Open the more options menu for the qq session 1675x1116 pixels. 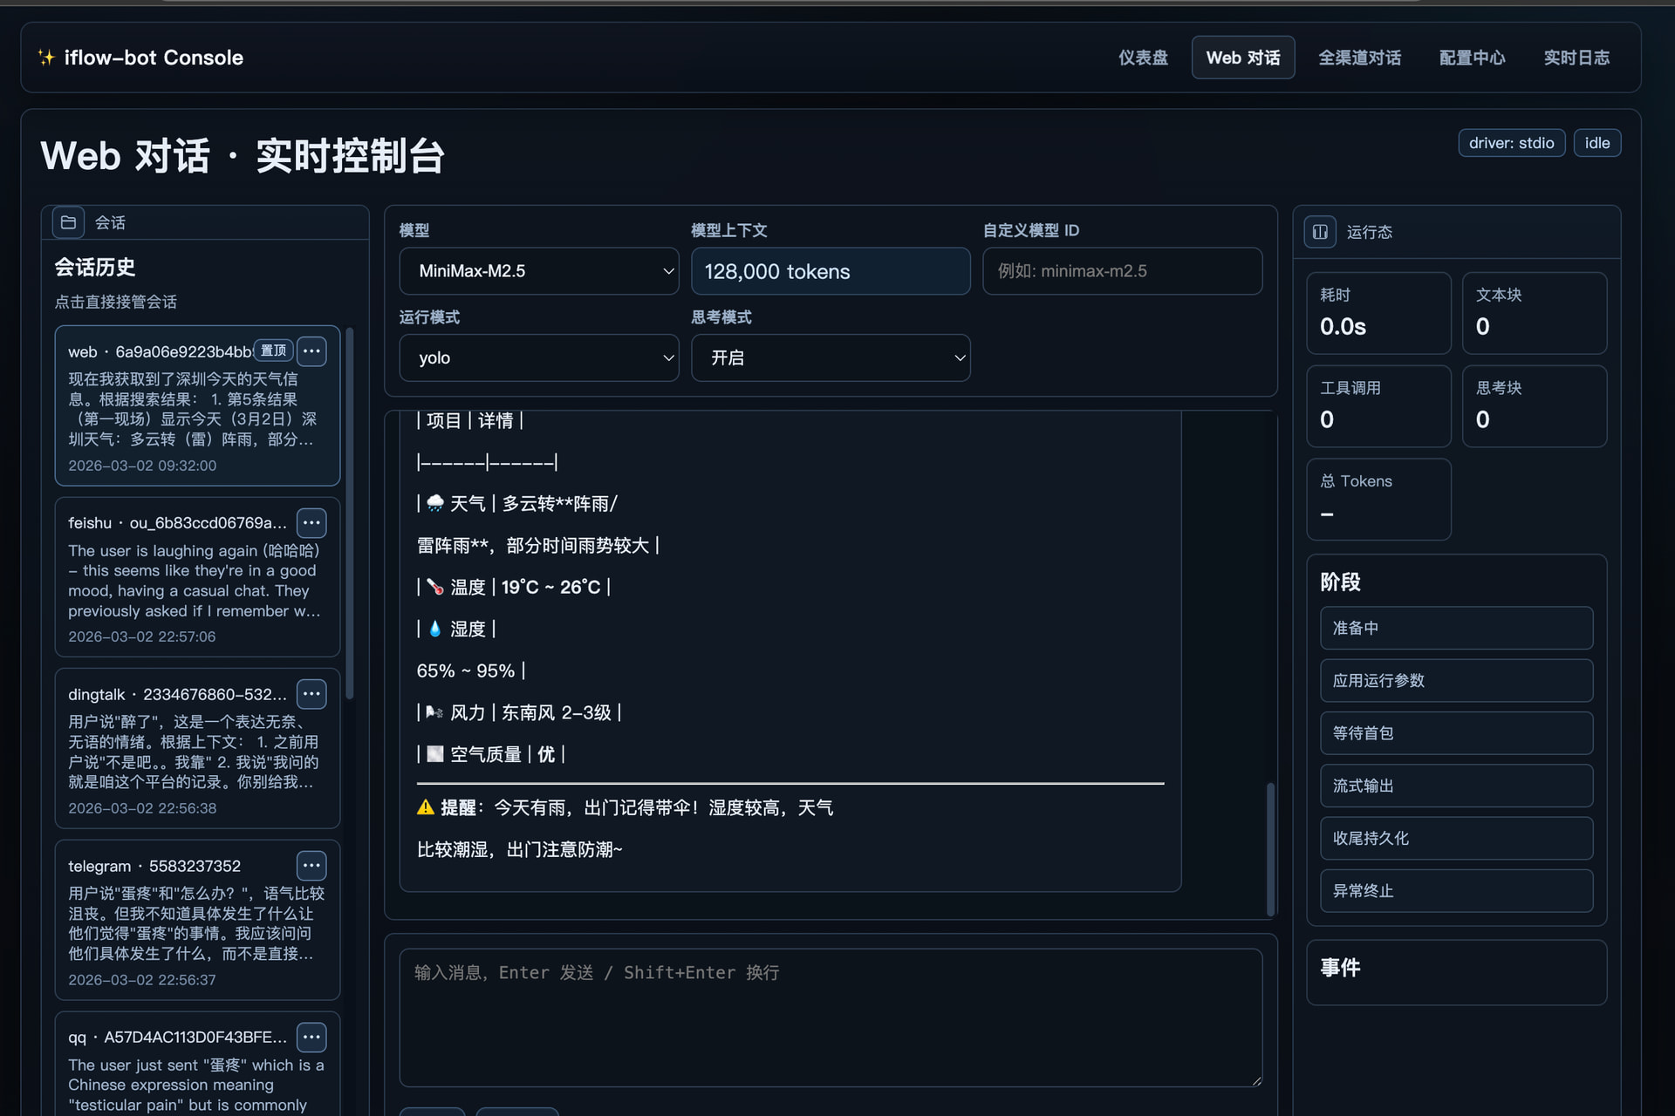coord(311,1037)
